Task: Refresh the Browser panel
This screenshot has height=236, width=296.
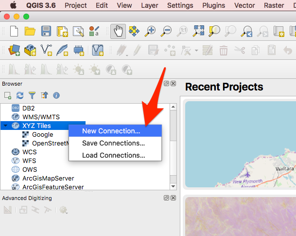Action: coord(20,95)
